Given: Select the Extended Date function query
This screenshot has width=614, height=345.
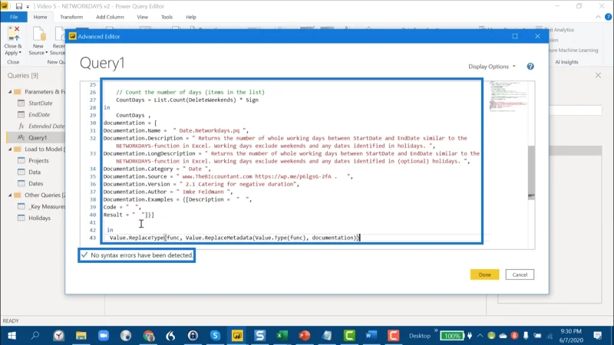Looking at the screenshot, I should tap(46, 126).
